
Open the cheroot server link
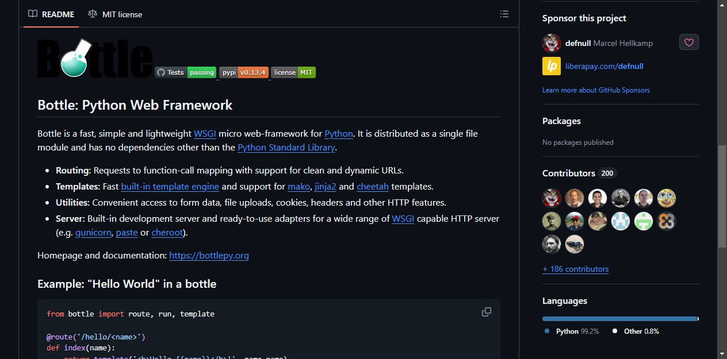pyautogui.click(x=167, y=232)
